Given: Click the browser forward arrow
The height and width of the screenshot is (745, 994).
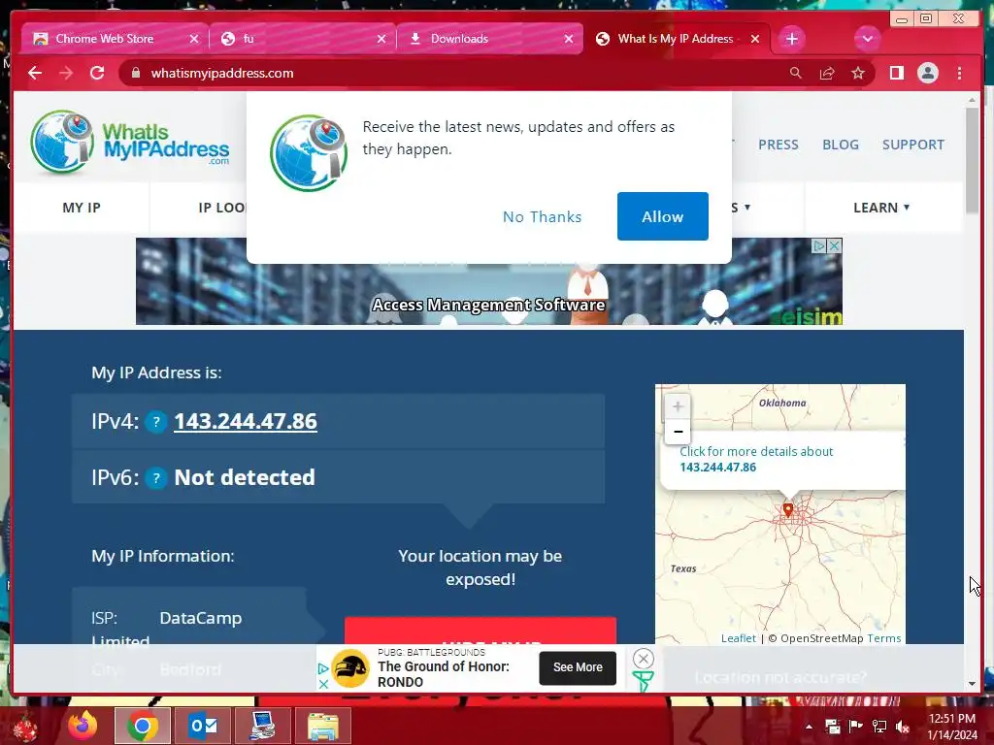Looking at the screenshot, I should [x=66, y=73].
